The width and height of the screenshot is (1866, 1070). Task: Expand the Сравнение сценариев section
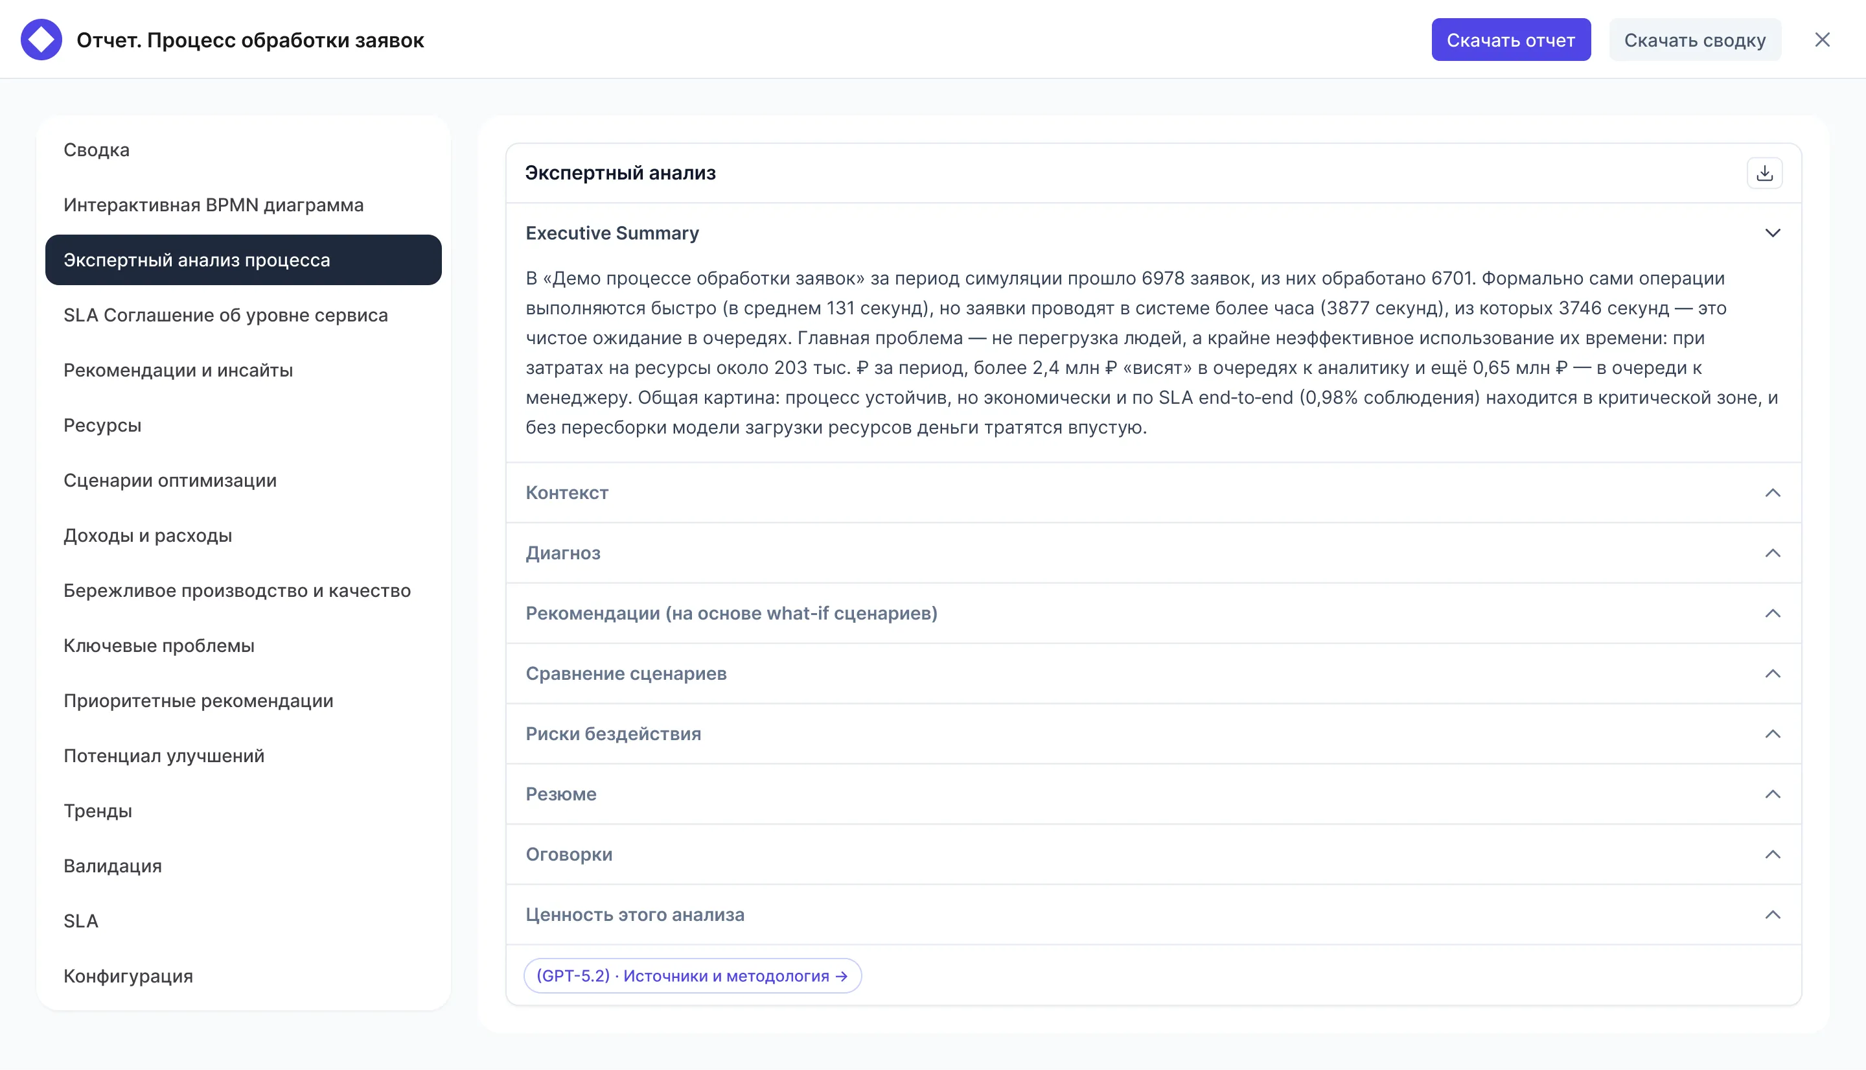click(x=1772, y=673)
